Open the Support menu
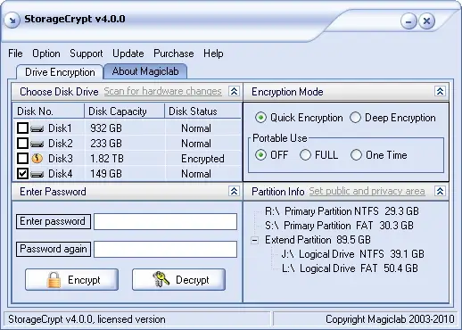This screenshot has height=330, width=462. coord(87,54)
